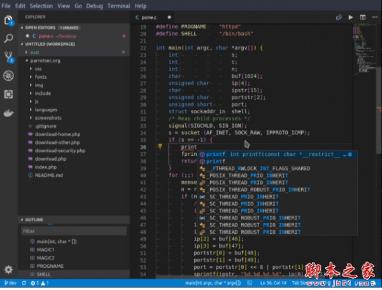Click Ln 36, Col 14 in status bar
The width and height of the screenshot is (382, 290).
(273, 283)
